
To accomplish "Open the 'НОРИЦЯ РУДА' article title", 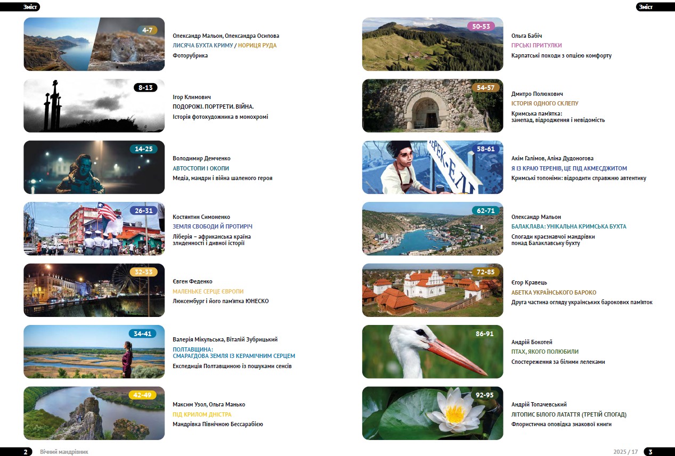I will [x=257, y=46].
